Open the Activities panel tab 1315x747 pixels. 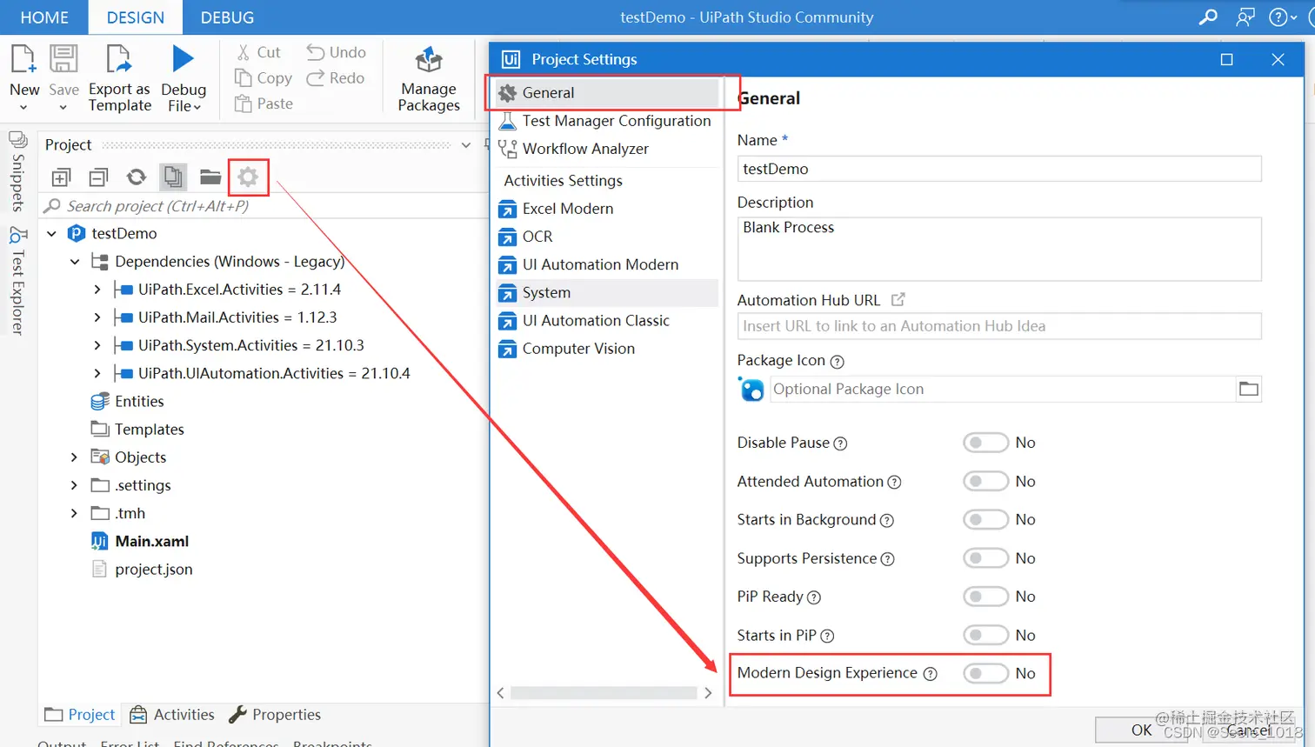coord(172,715)
